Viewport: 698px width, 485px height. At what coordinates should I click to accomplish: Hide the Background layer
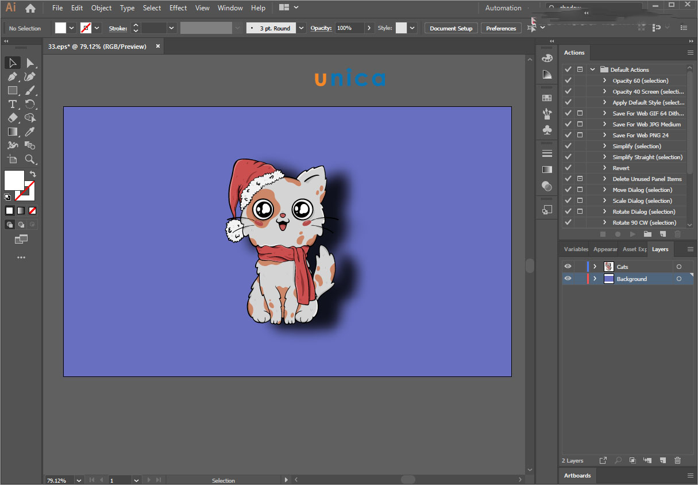tap(568, 279)
